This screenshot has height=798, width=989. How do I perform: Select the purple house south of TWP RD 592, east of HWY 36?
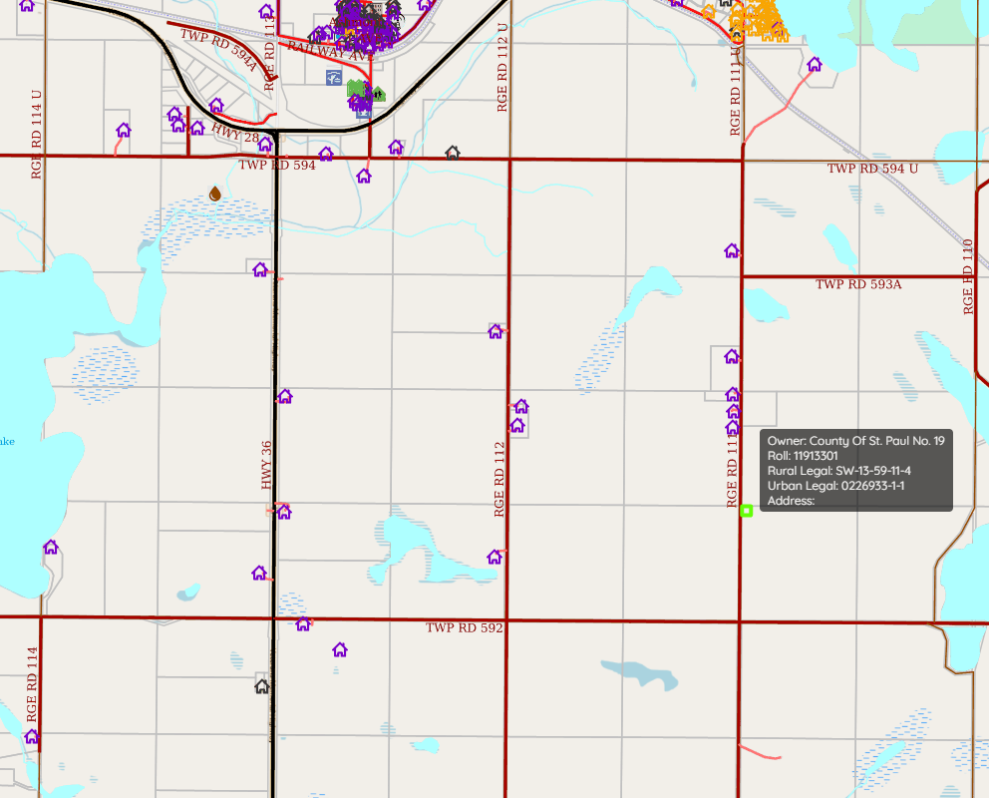click(x=340, y=649)
